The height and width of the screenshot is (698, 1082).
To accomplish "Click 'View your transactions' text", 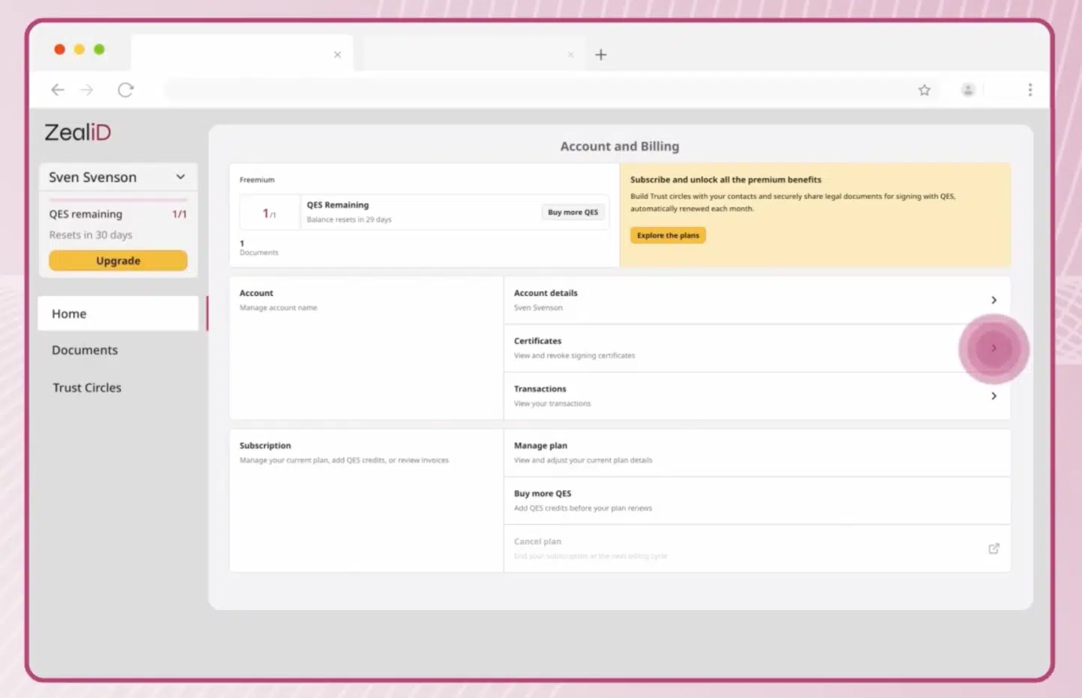I will (552, 403).
